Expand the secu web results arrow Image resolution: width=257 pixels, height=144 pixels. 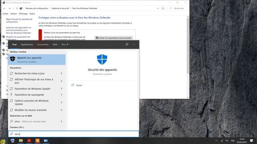coord(61,121)
